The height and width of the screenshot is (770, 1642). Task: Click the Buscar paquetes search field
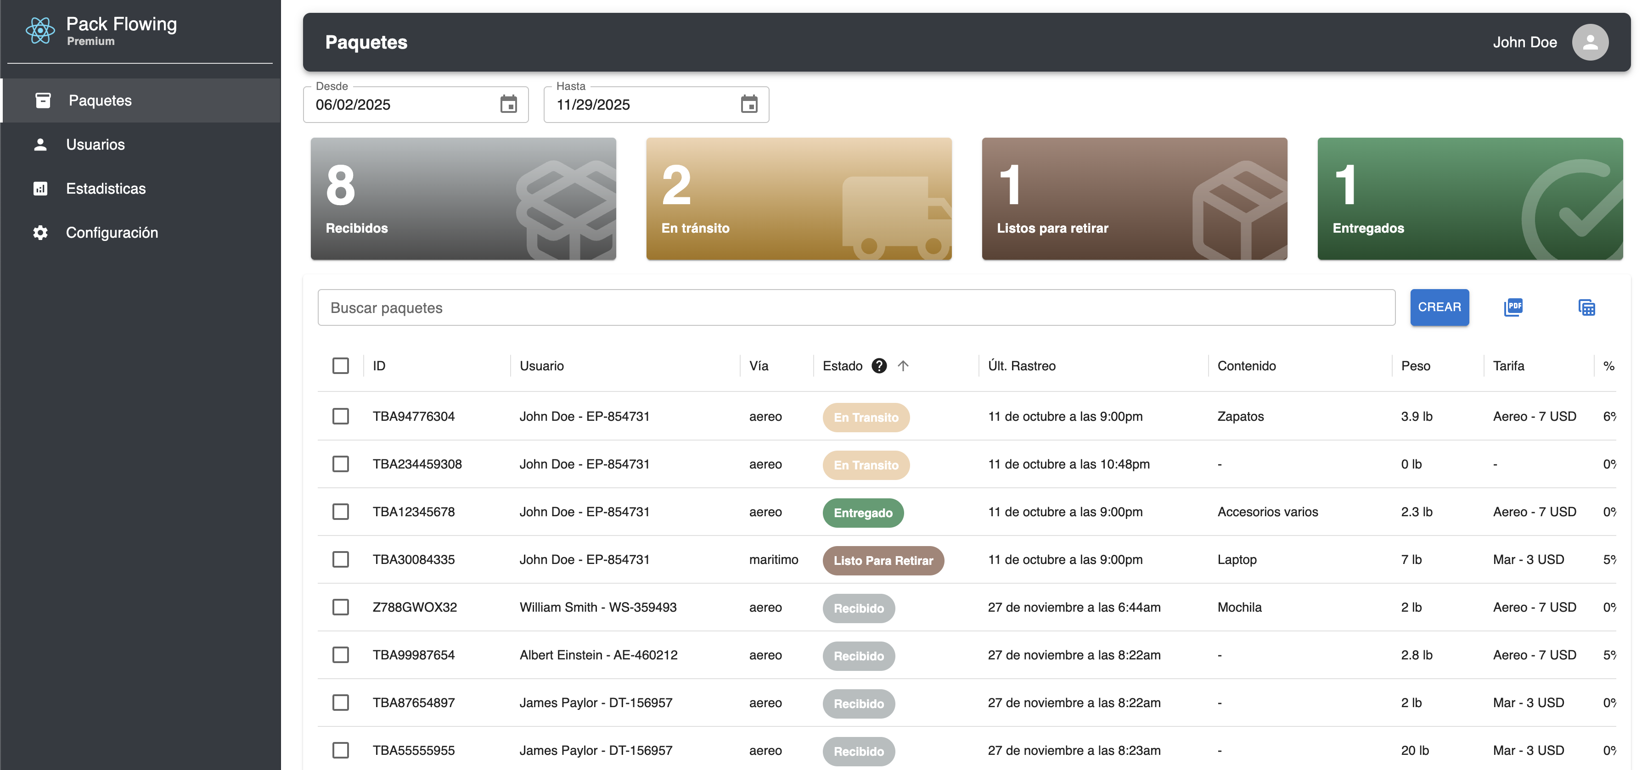point(856,307)
